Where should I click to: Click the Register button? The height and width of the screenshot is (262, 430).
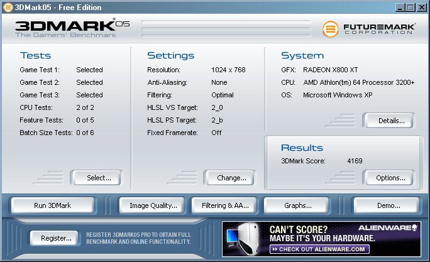[x=54, y=238]
